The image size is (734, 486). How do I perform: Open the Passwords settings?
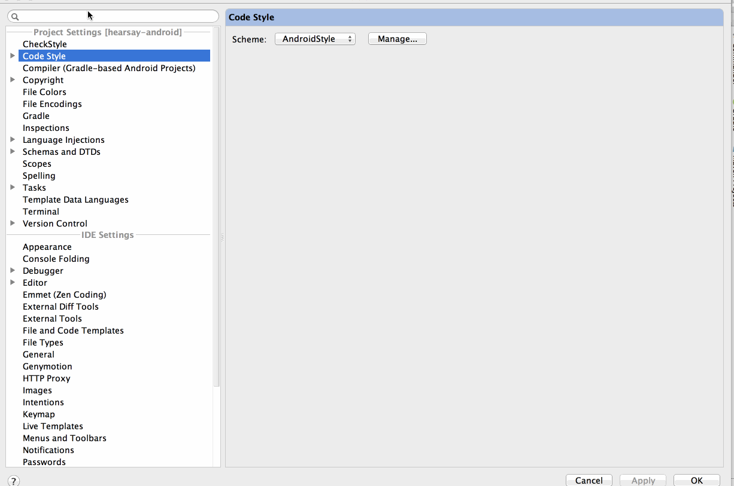click(44, 462)
